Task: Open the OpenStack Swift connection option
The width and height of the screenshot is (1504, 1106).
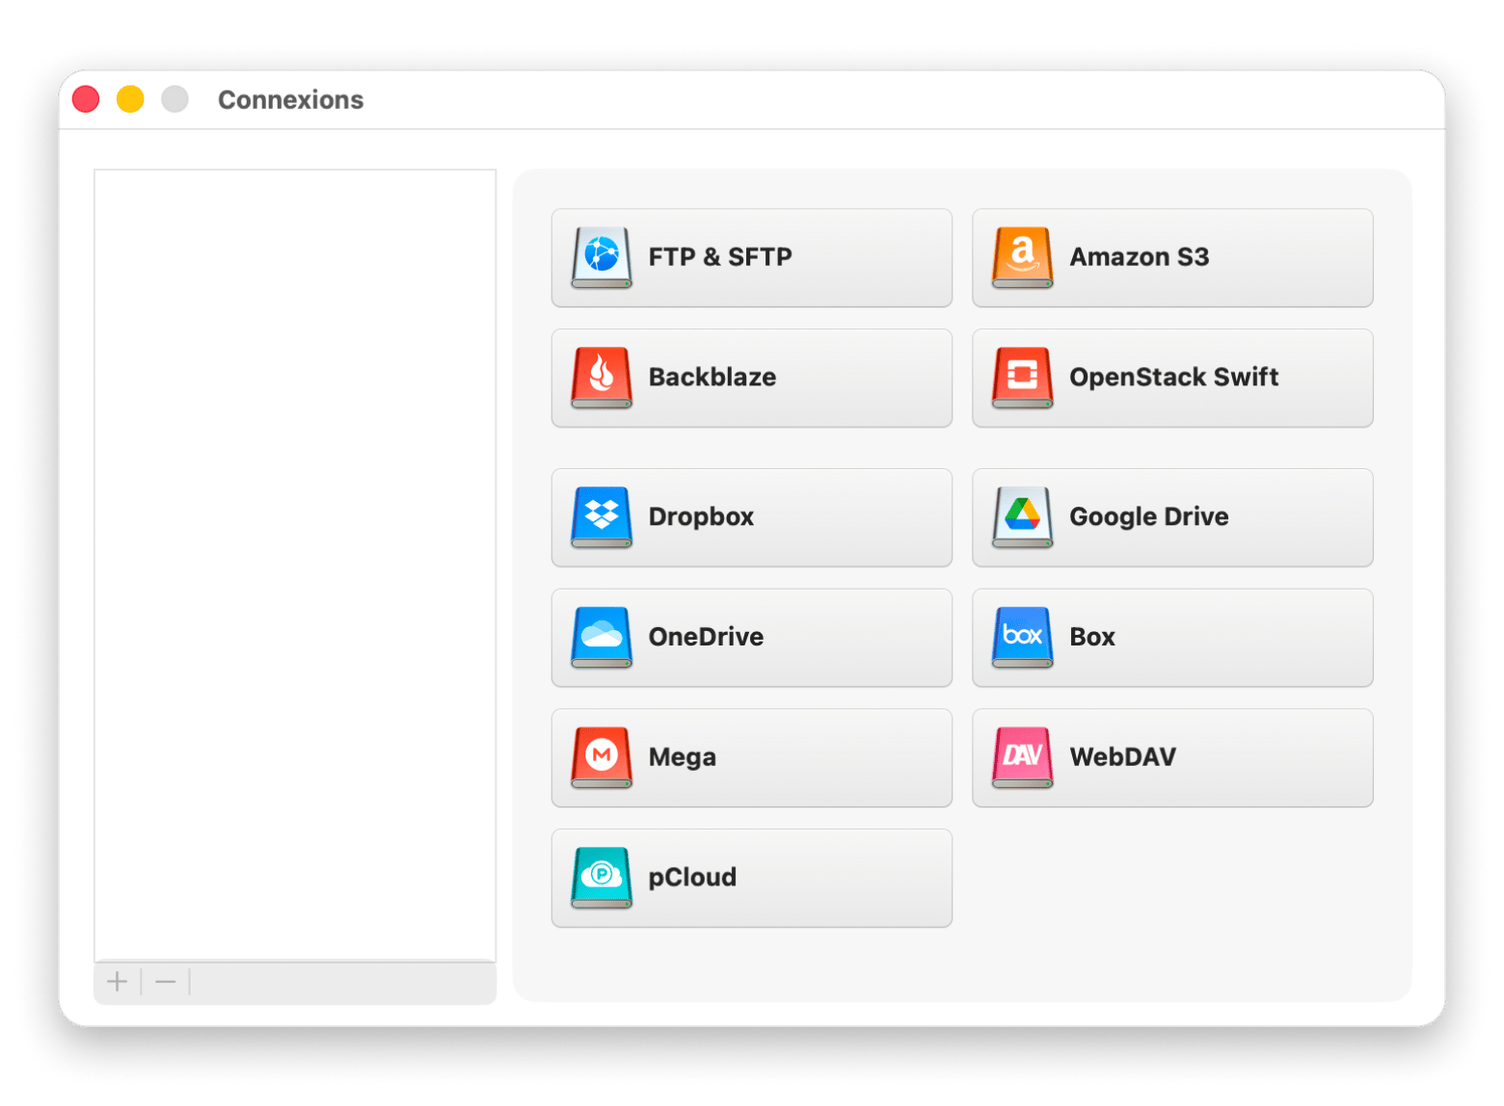Action: point(1172,378)
